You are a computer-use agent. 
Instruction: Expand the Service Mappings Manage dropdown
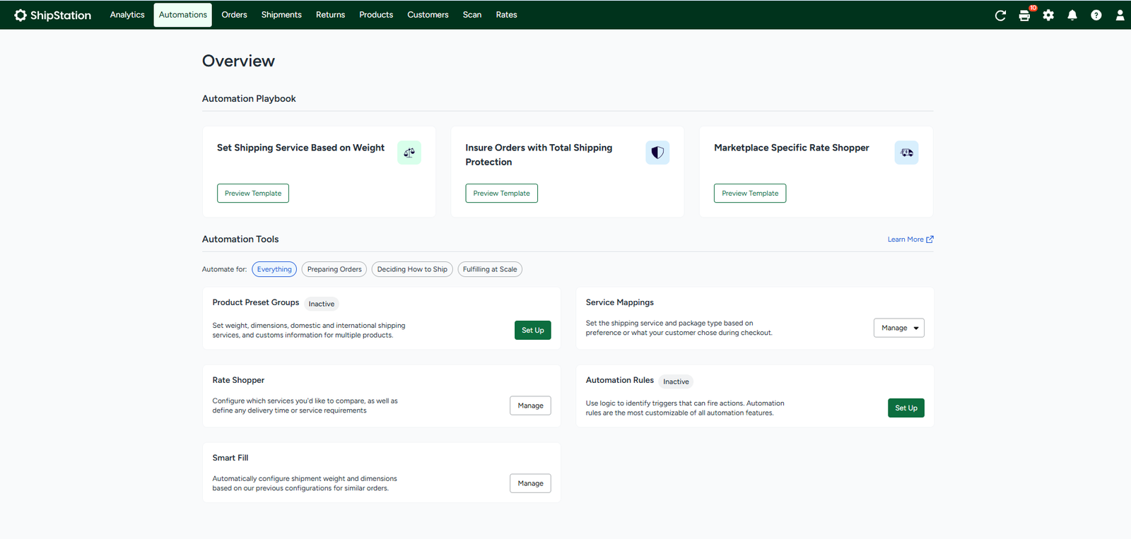click(899, 328)
